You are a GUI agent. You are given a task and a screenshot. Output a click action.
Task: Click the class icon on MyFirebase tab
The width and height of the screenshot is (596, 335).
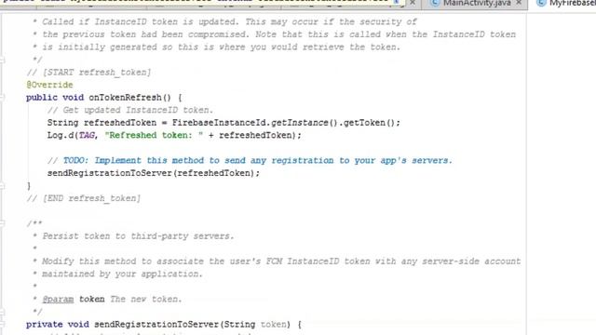541,3
